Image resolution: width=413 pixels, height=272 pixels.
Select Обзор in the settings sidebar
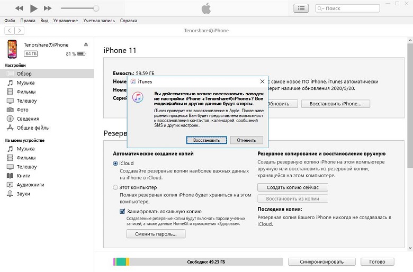[x=47, y=74]
